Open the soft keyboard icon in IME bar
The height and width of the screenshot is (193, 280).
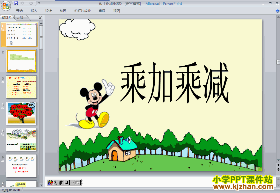pyautogui.click(x=78, y=183)
